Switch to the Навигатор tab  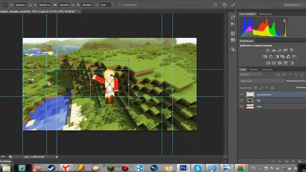265,14
